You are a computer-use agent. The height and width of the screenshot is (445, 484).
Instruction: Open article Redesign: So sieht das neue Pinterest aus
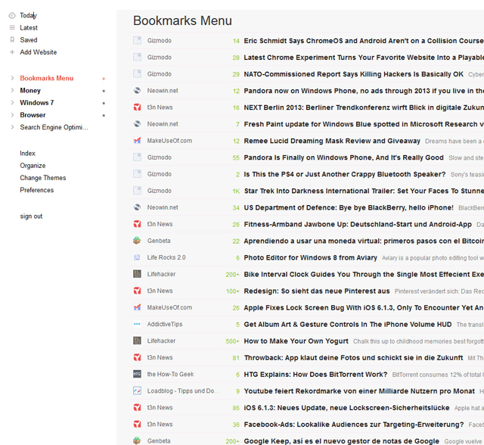317,291
